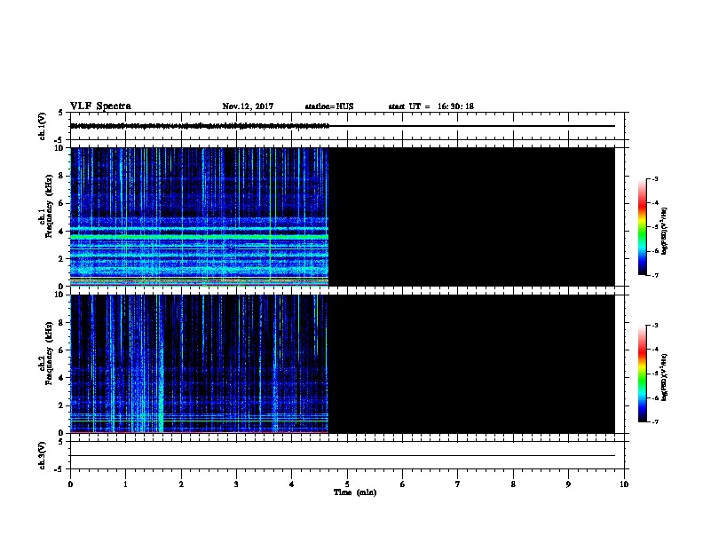Image resolution: width=703 pixels, height=543 pixels.
Task: Click the ch.1(V) waveform axis label
Action: pyautogui.click(x=42, y=126)
